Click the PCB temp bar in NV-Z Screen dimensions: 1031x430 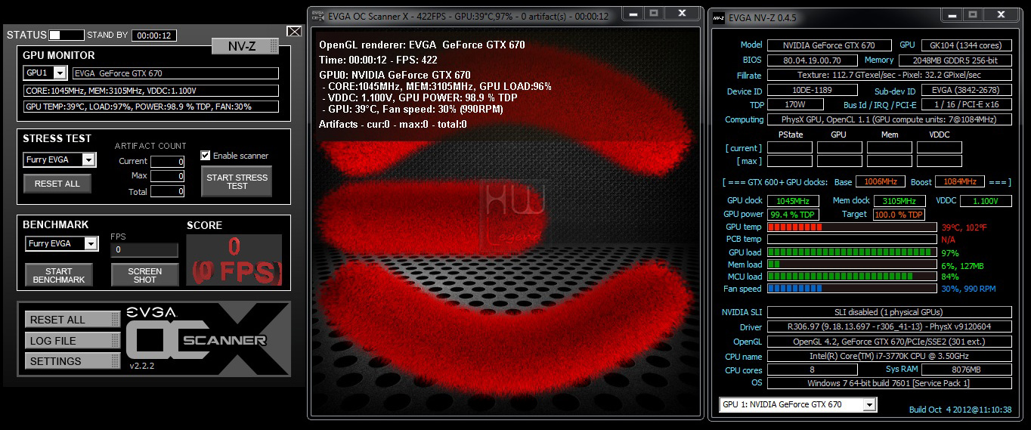point(852,240)
